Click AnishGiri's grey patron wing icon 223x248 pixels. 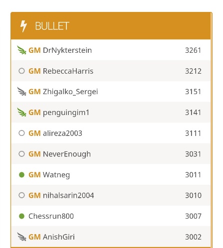click(21, 237)
